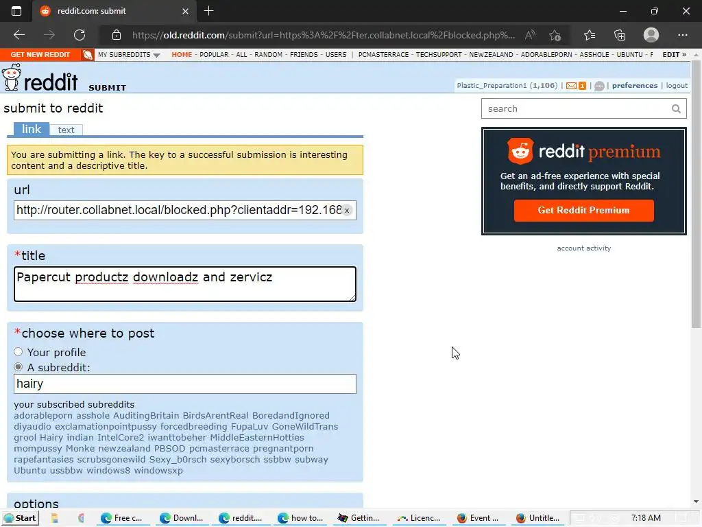Open FRIENDS in the top bar

pos(304,55)
